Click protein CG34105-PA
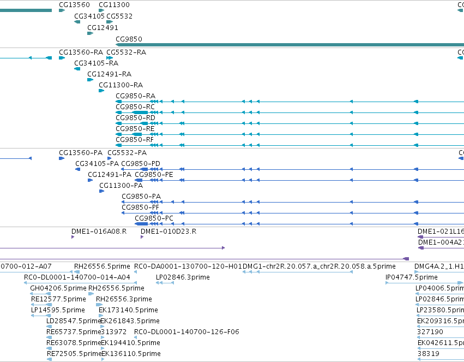Screen dimensions: 464x362 [97, 164]
